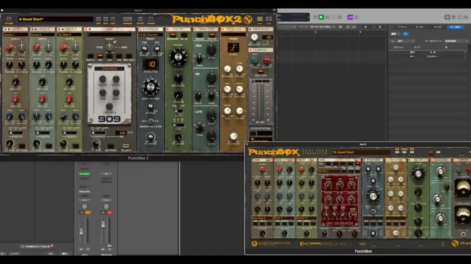
Task: Click the Kick portamento time display
Action: pos(121,133)
